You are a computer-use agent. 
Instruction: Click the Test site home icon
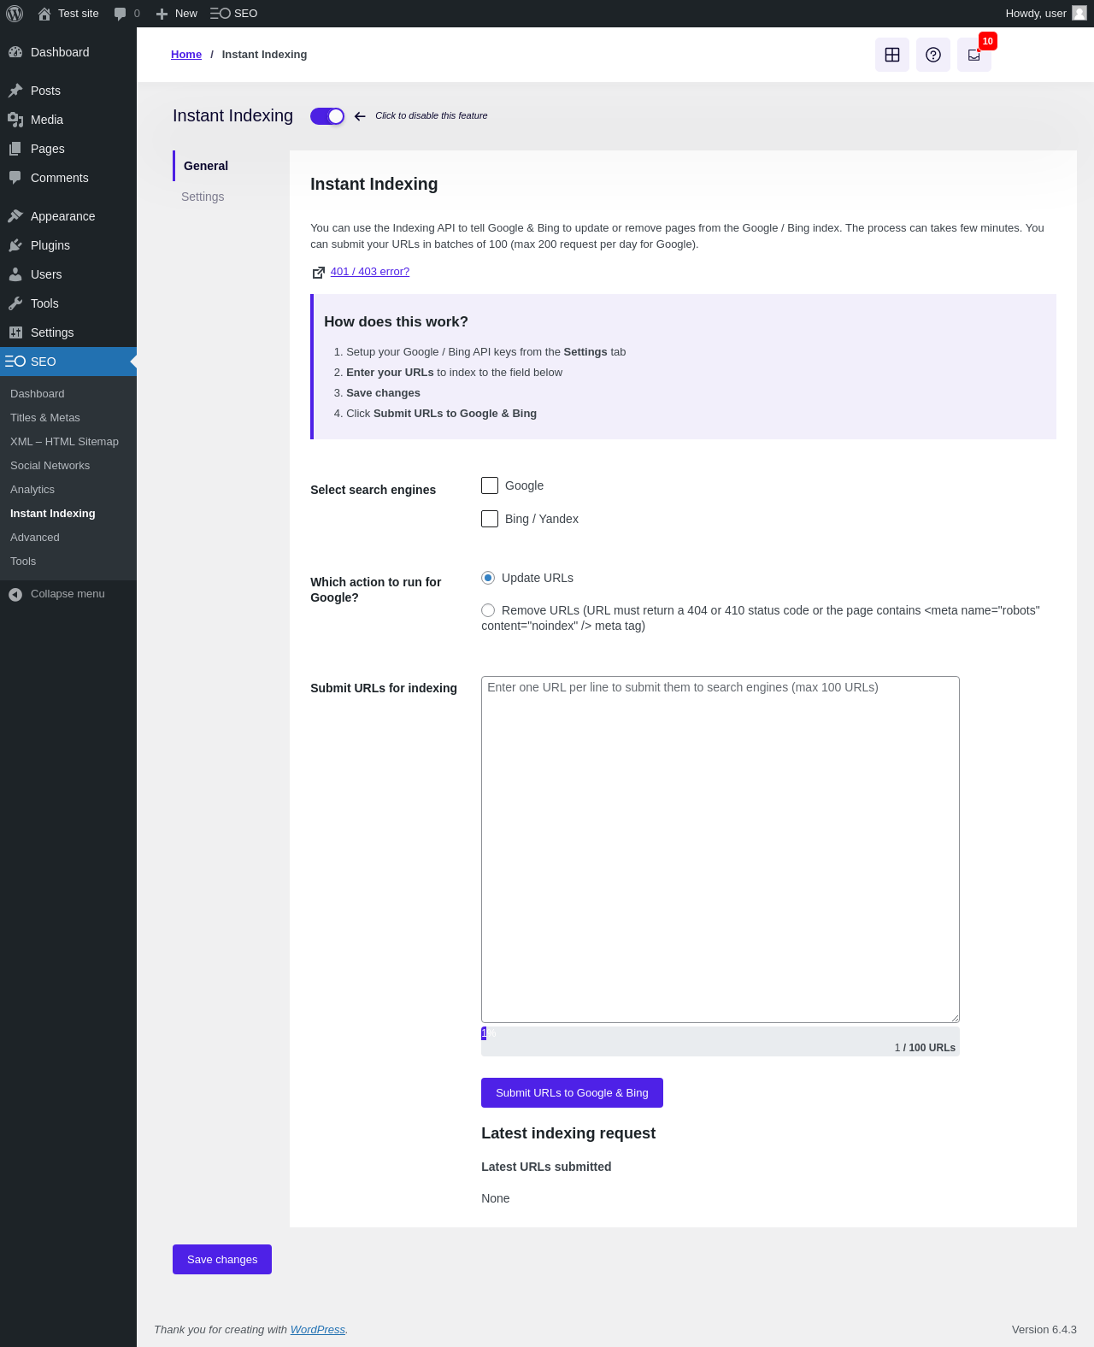point(44,14)
